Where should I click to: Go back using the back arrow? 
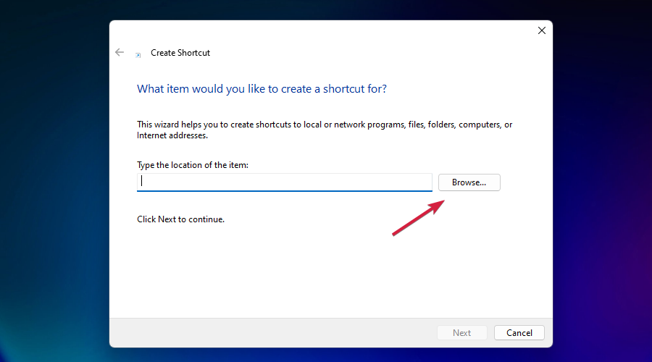coord(120,52)
